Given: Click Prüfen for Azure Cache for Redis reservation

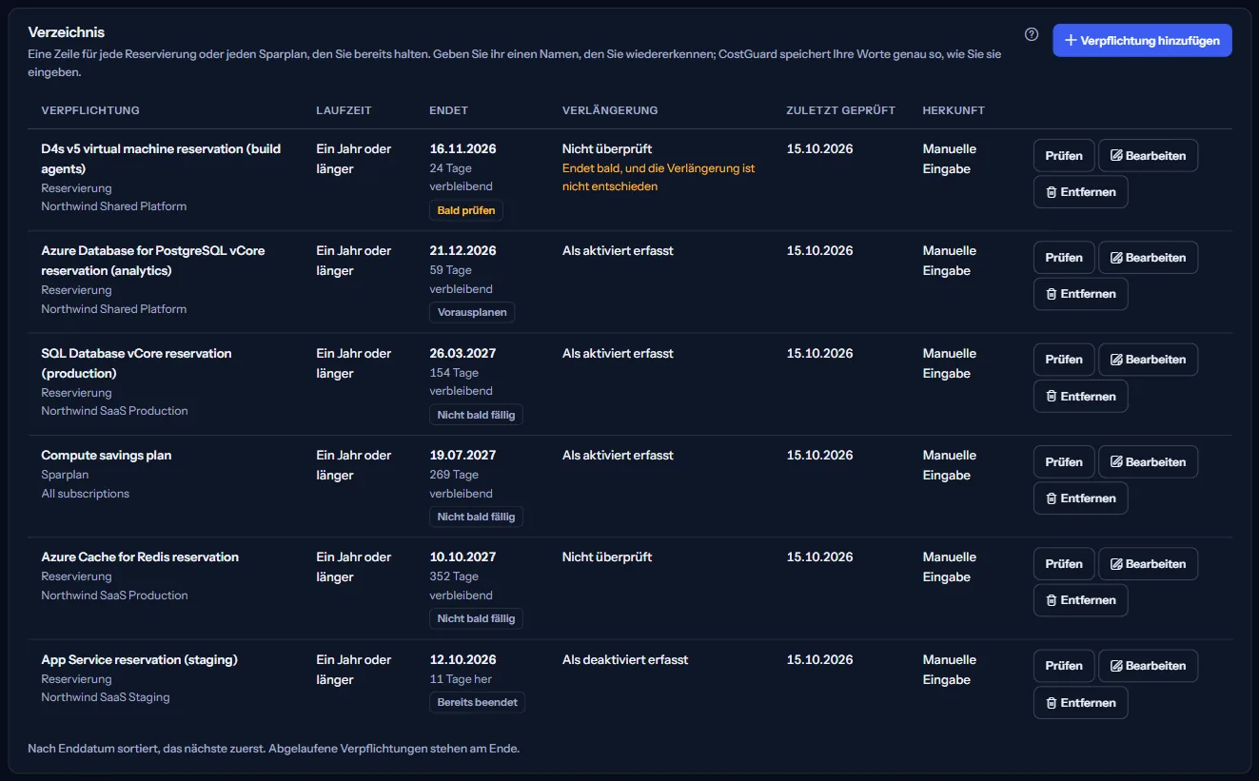Looking at the screenshot, I should [x=1064, y=564].
